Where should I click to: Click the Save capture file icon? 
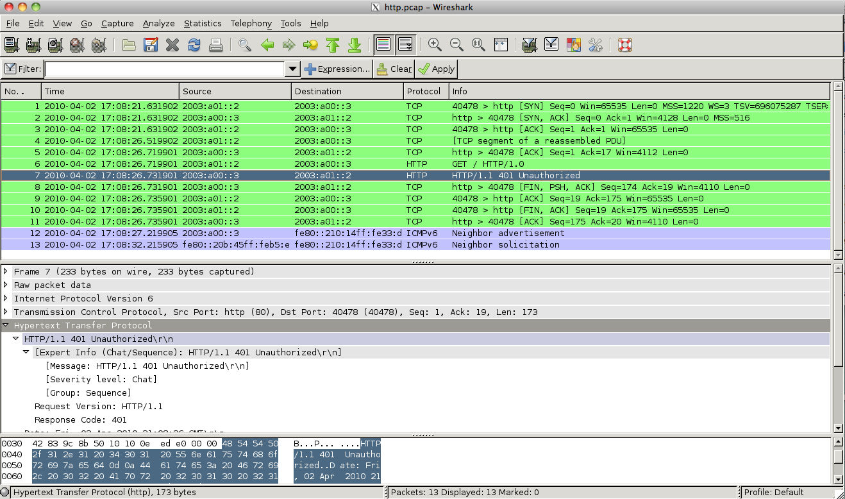pos(151,45)
